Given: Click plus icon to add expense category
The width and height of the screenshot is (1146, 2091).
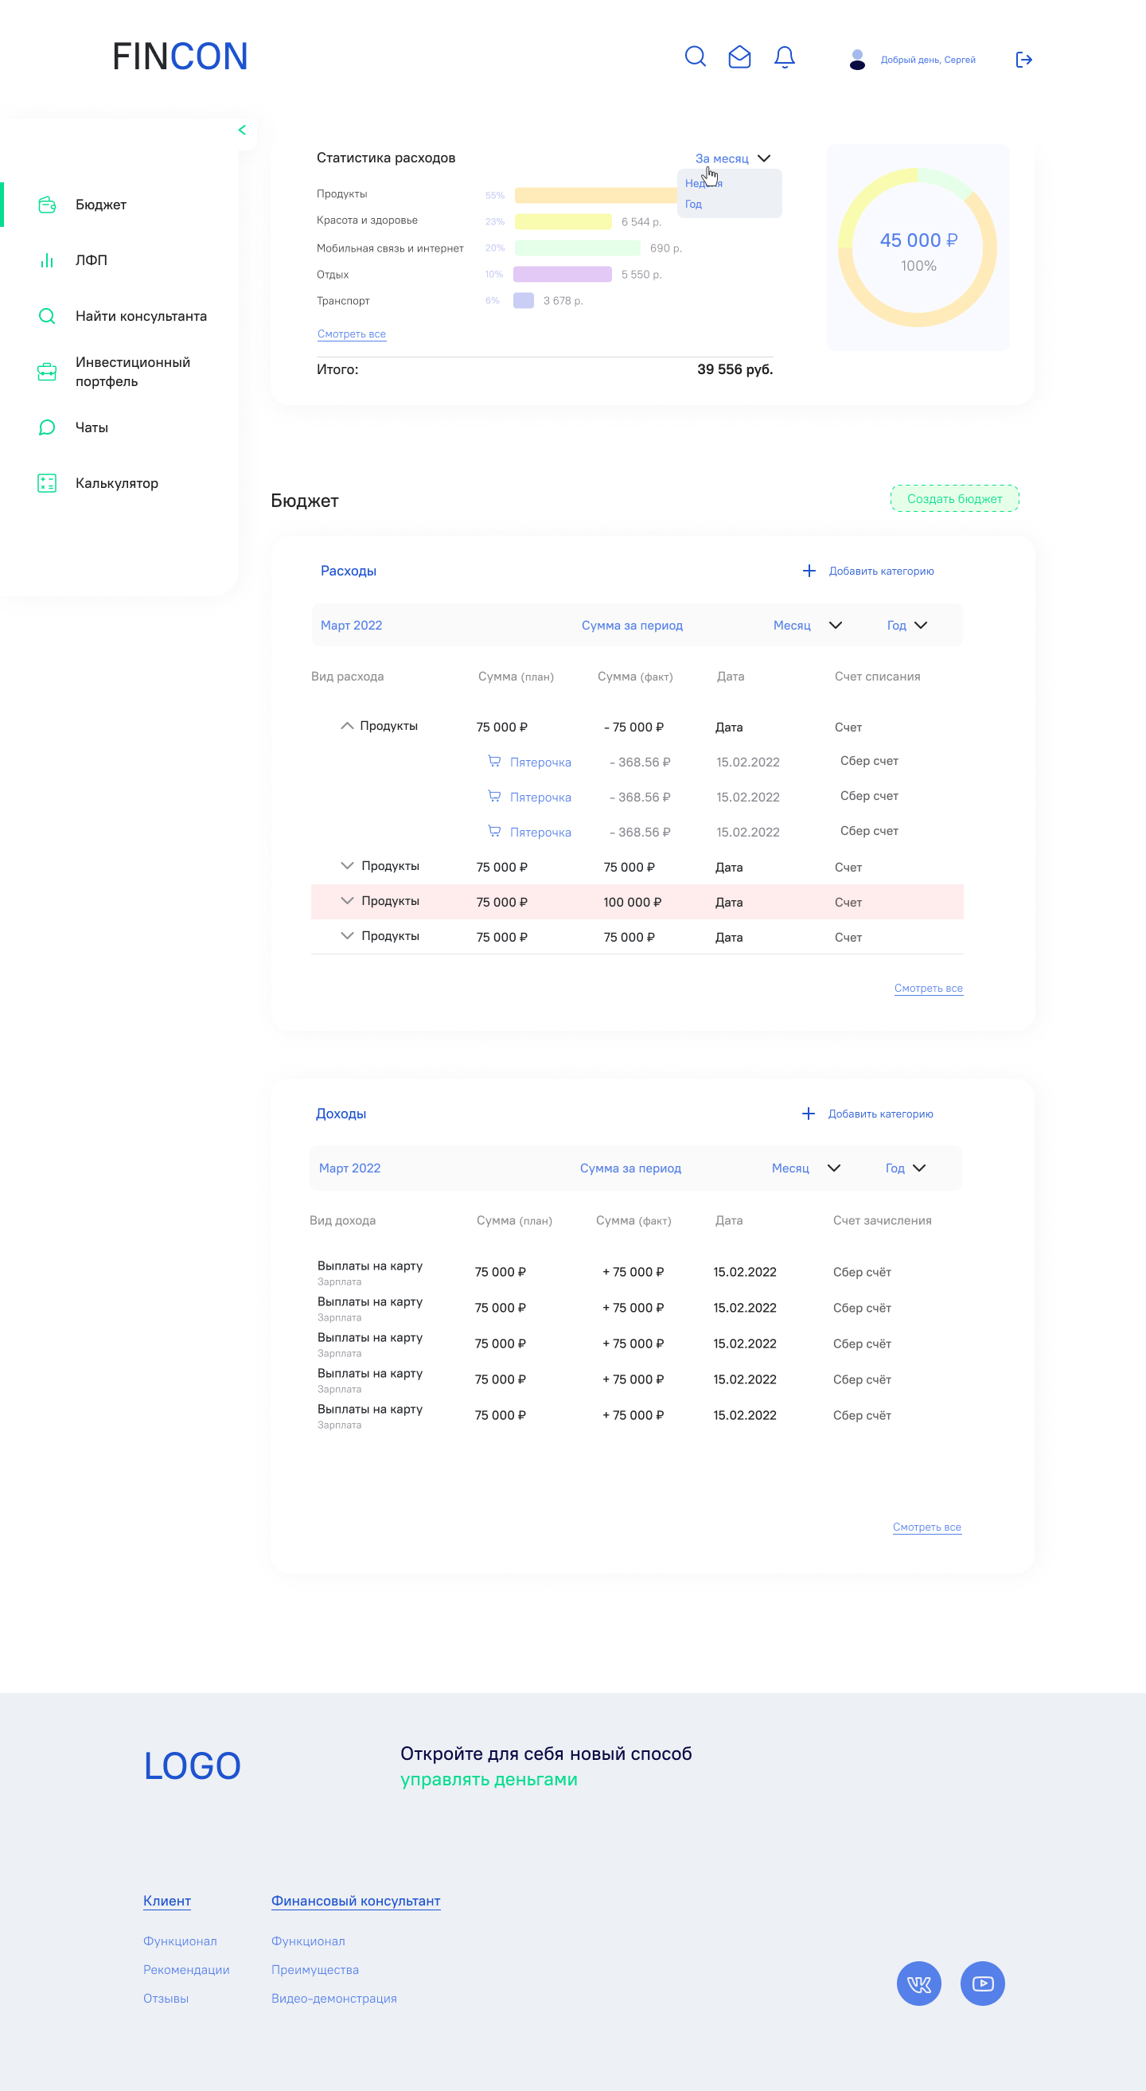Looking at the screenshot, I should (809, 571).
